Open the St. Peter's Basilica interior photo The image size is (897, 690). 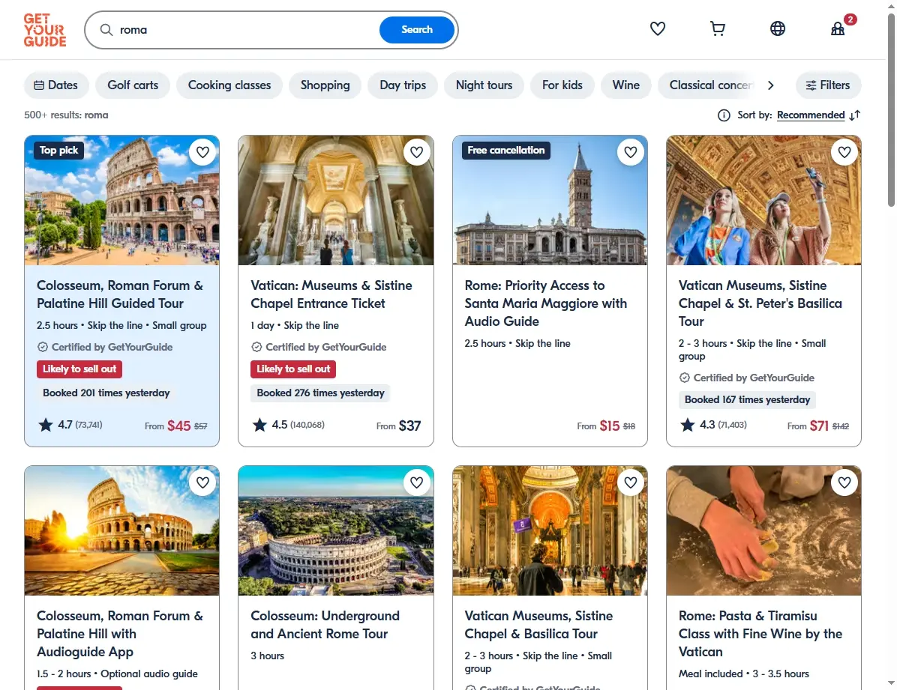(550, 530)
